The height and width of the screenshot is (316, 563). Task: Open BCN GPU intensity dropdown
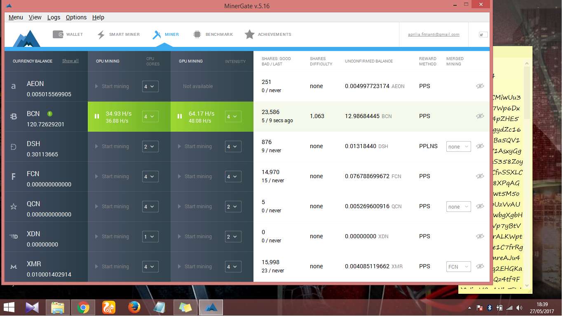coord(233,116)
